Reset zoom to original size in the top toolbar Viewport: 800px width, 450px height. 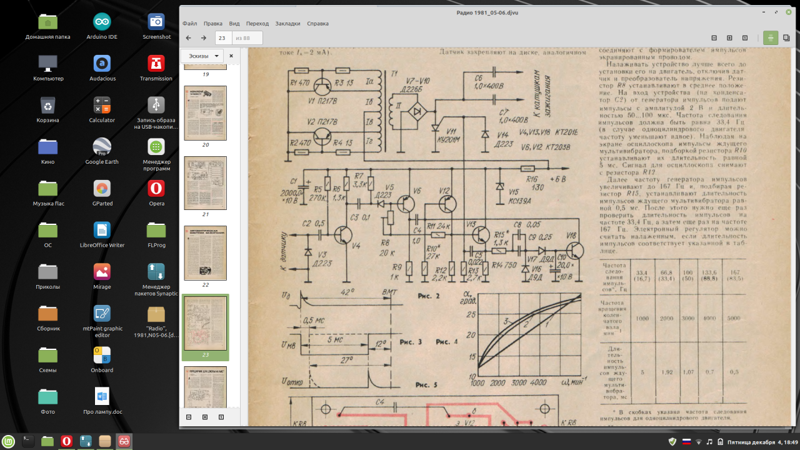[745, 38]
